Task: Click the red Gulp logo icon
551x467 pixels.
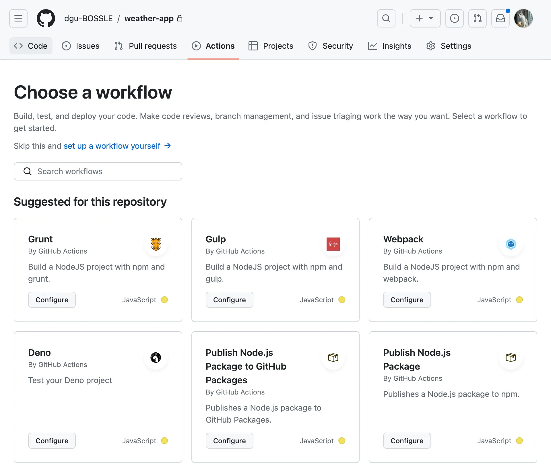Action: [333, 244]
